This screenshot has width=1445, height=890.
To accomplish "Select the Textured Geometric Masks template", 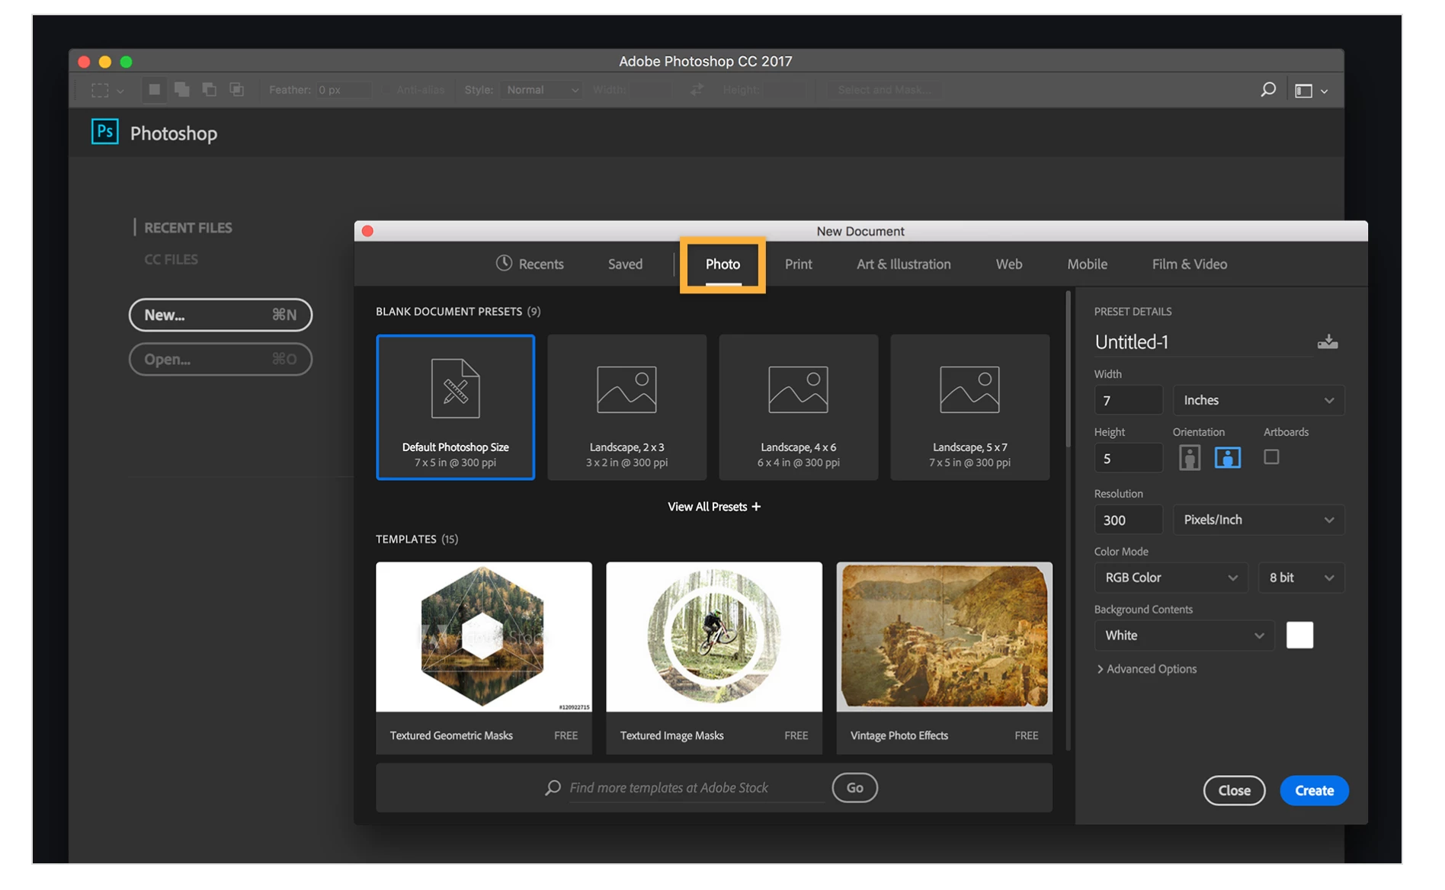I will [x=484, y=658].
